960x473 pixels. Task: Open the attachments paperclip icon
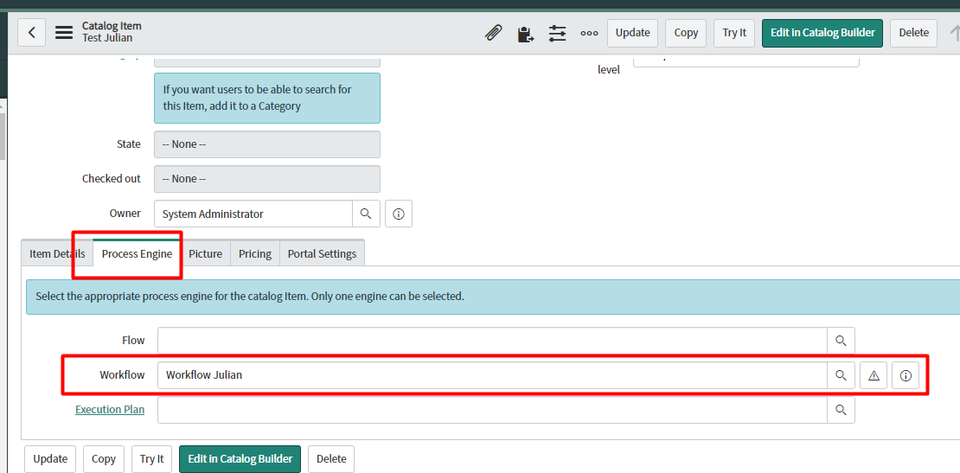click(x=494, y=33)
